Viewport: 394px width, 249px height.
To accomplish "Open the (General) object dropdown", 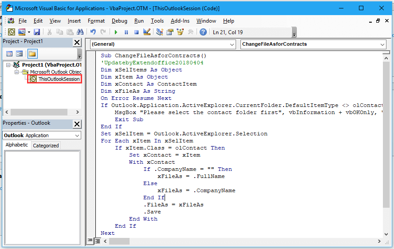I will [x=162, y=44].
